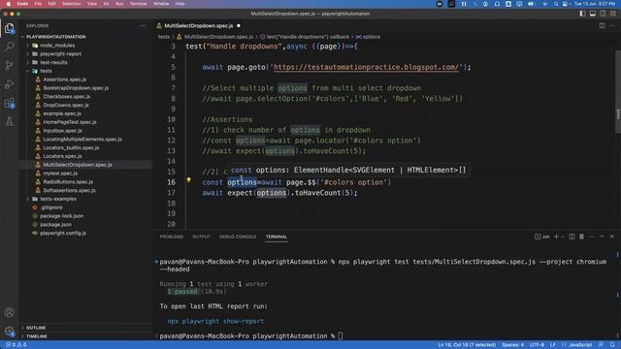Open the Extensions view
The image size is (621, 349).
click(x=9, y=103)
